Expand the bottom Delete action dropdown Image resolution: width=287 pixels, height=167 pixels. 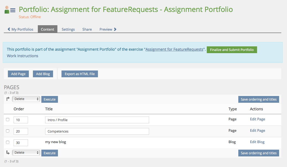(x=26, y=153)
